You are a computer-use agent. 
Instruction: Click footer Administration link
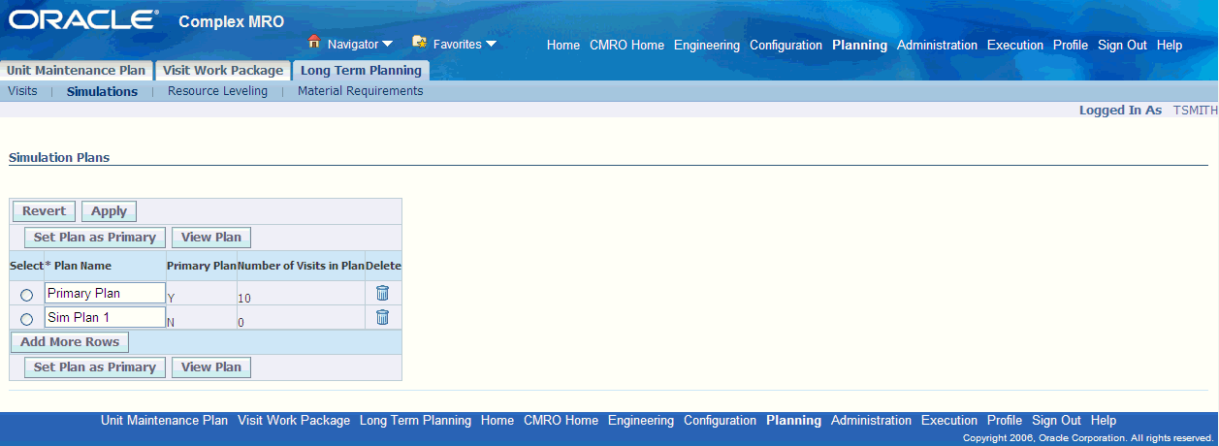pyautogui.click(x=871, y=421)
